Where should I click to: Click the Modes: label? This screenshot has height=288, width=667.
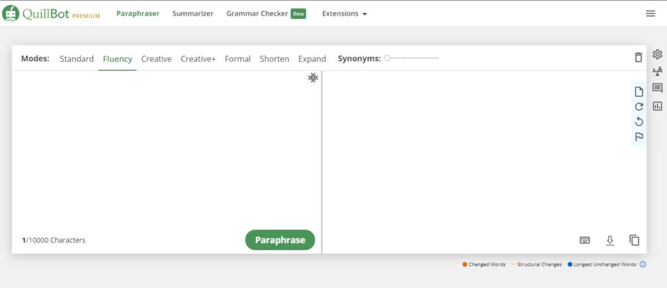coord(35,58)
